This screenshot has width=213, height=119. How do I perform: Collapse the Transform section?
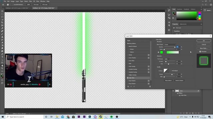pyautogui.click(x=173, y=31)
